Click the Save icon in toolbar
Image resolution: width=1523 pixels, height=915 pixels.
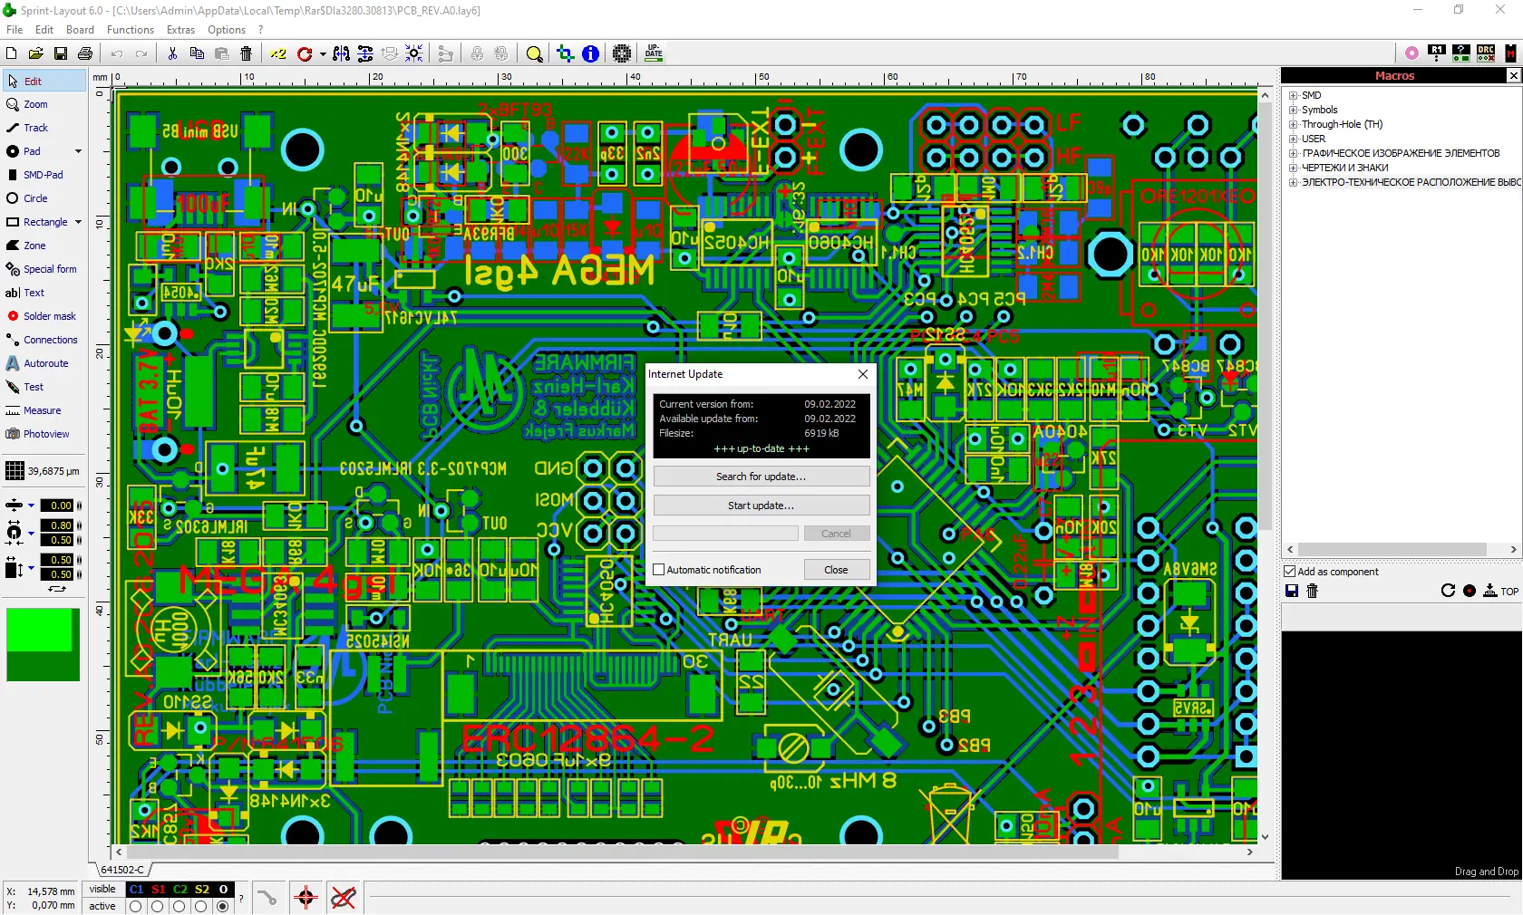[61, 53]
